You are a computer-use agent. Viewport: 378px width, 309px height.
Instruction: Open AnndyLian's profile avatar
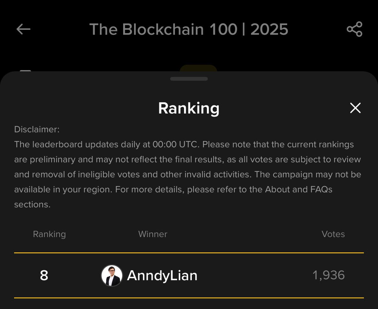click(112, 275)
